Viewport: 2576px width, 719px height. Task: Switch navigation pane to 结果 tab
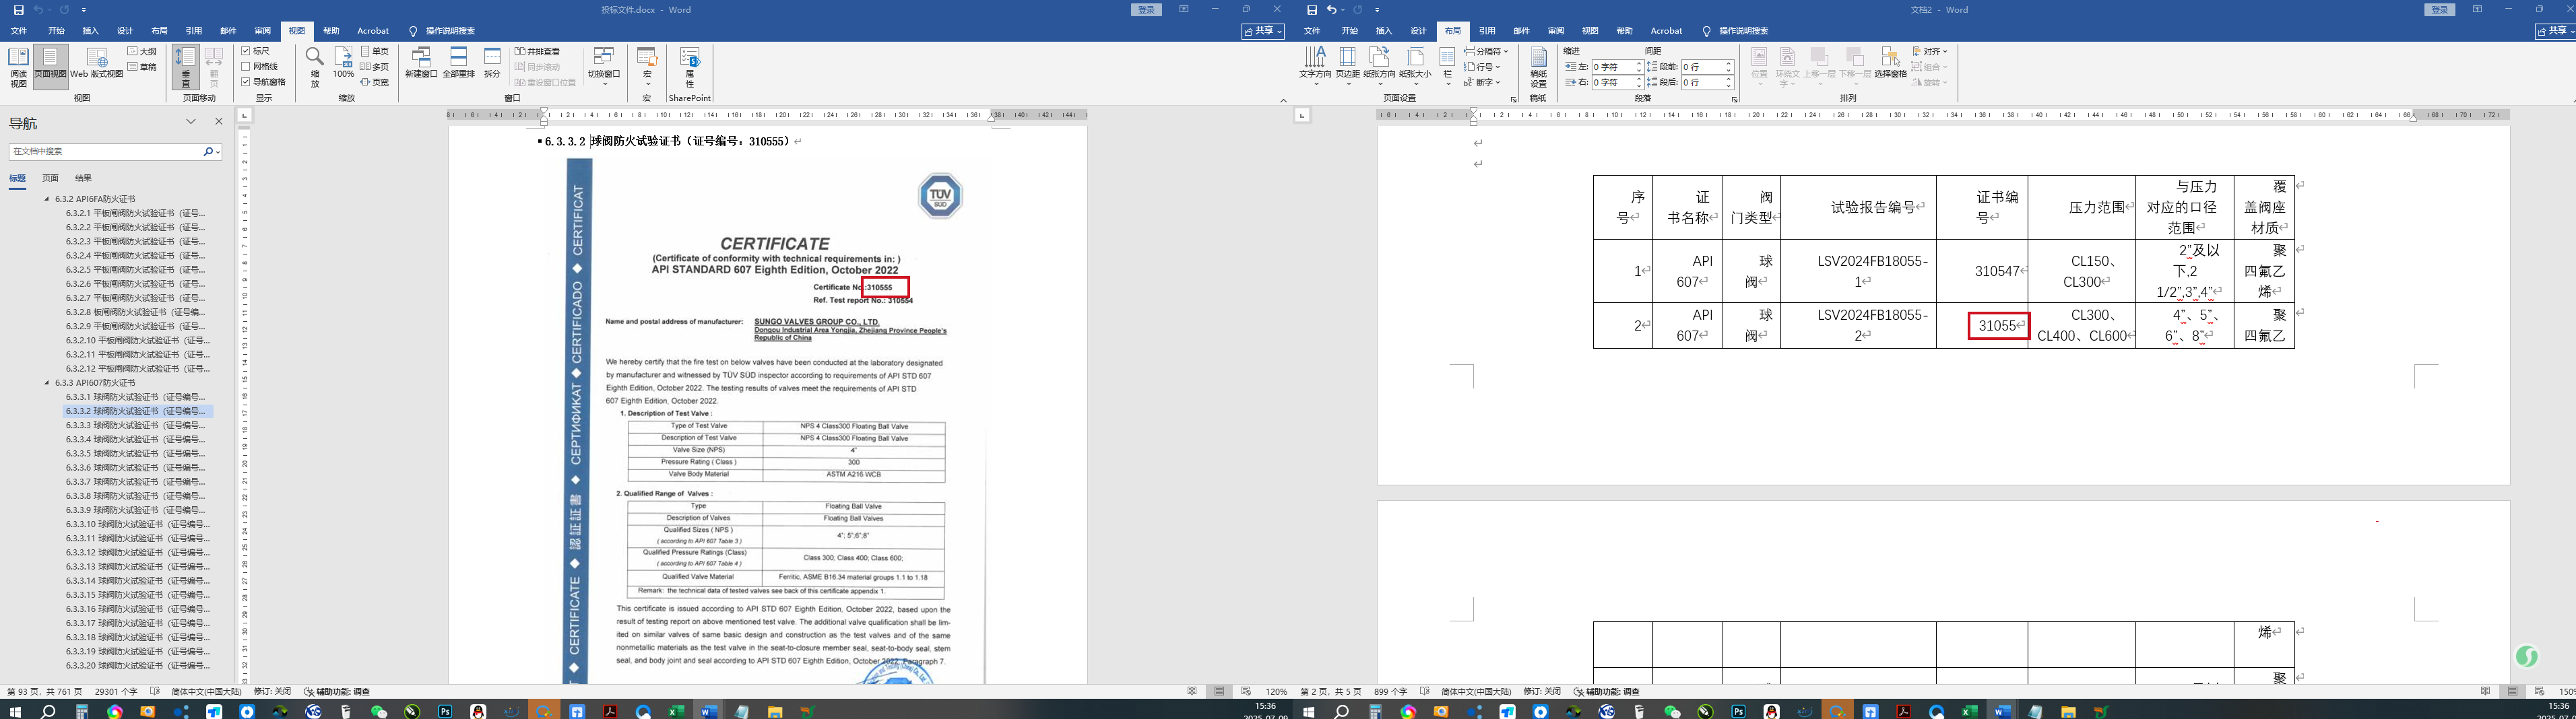coord(83,178)
